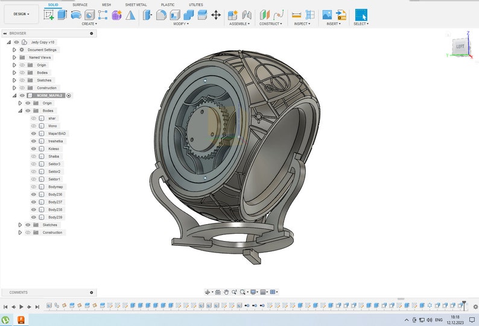Click the Insert image (decal) icon
The width and height of the screenshot is (479, 326).
[327, 14]
